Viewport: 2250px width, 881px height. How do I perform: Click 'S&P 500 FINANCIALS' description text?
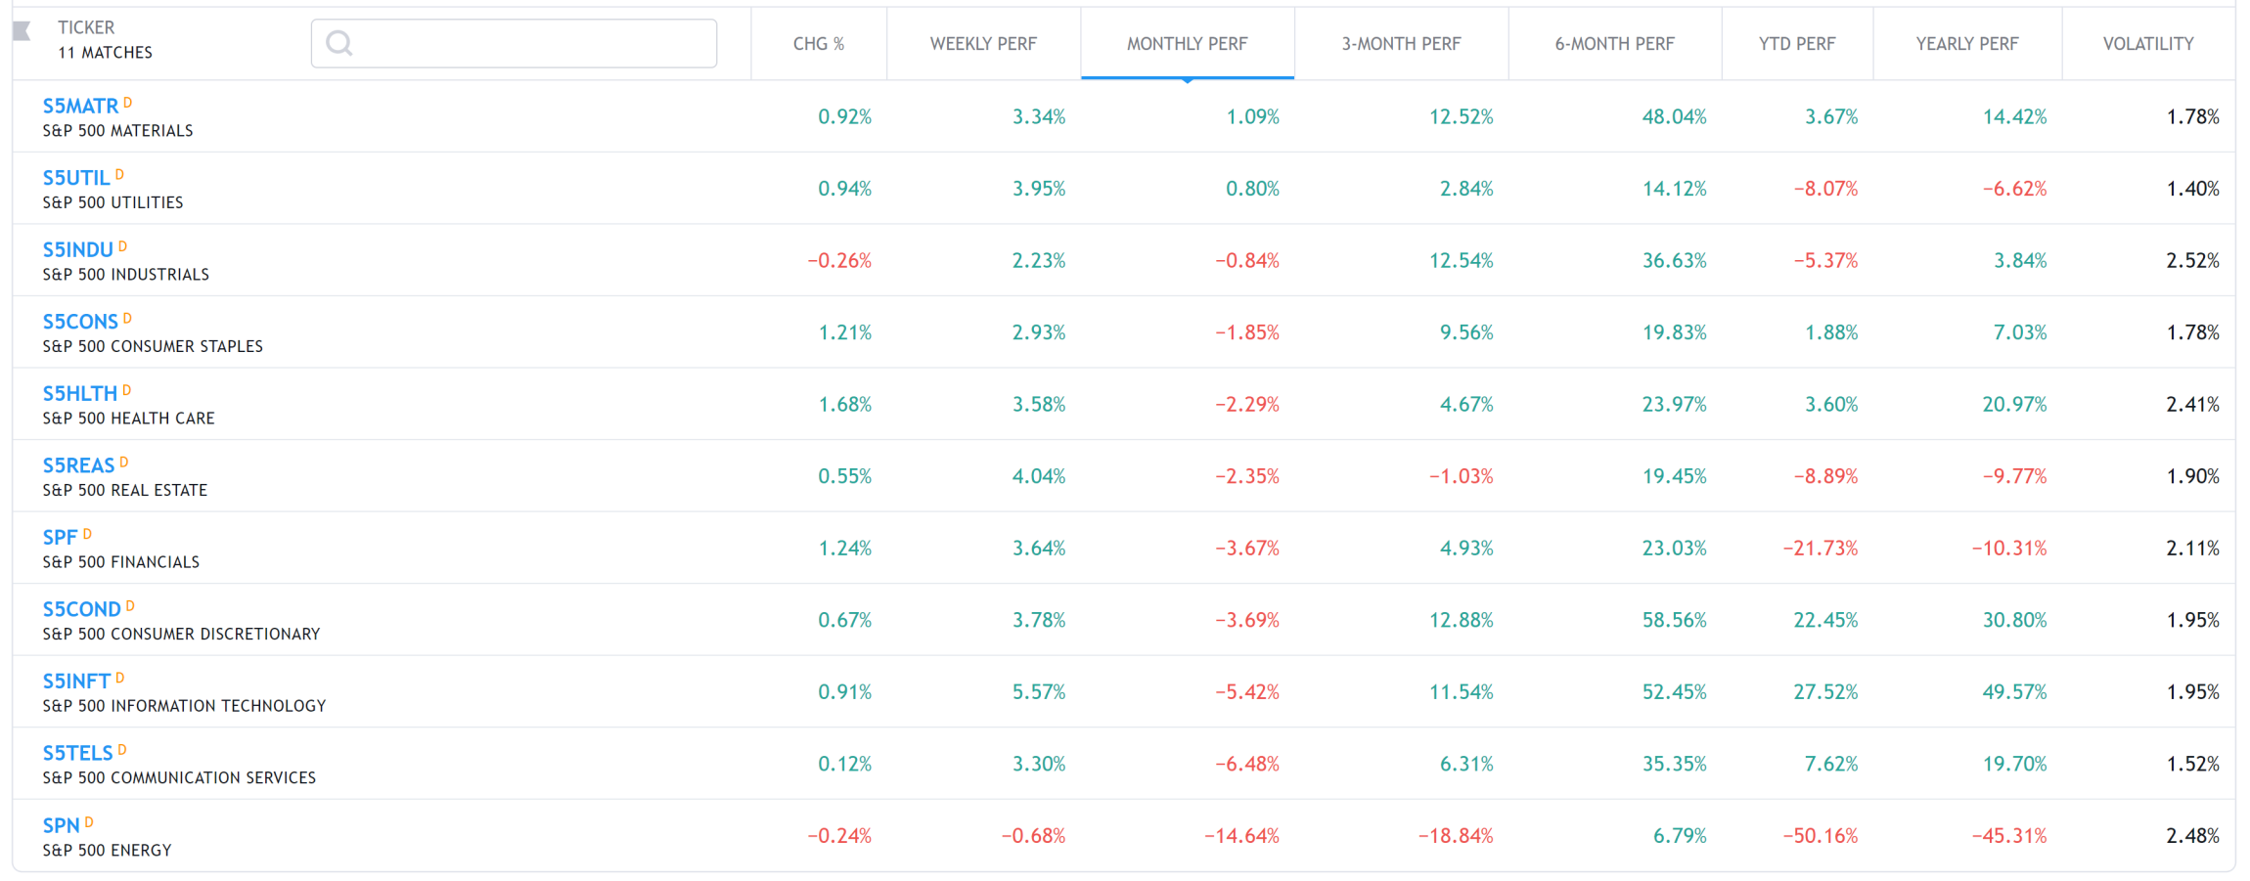[120, 562]
